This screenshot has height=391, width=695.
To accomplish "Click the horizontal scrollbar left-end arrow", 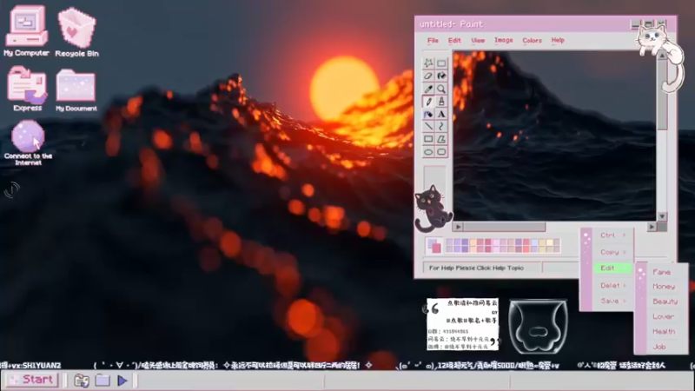I will [x=459, y=227].
